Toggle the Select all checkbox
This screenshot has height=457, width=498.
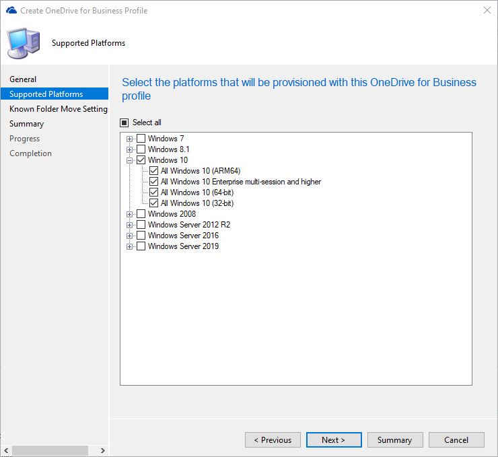point(124,122)
